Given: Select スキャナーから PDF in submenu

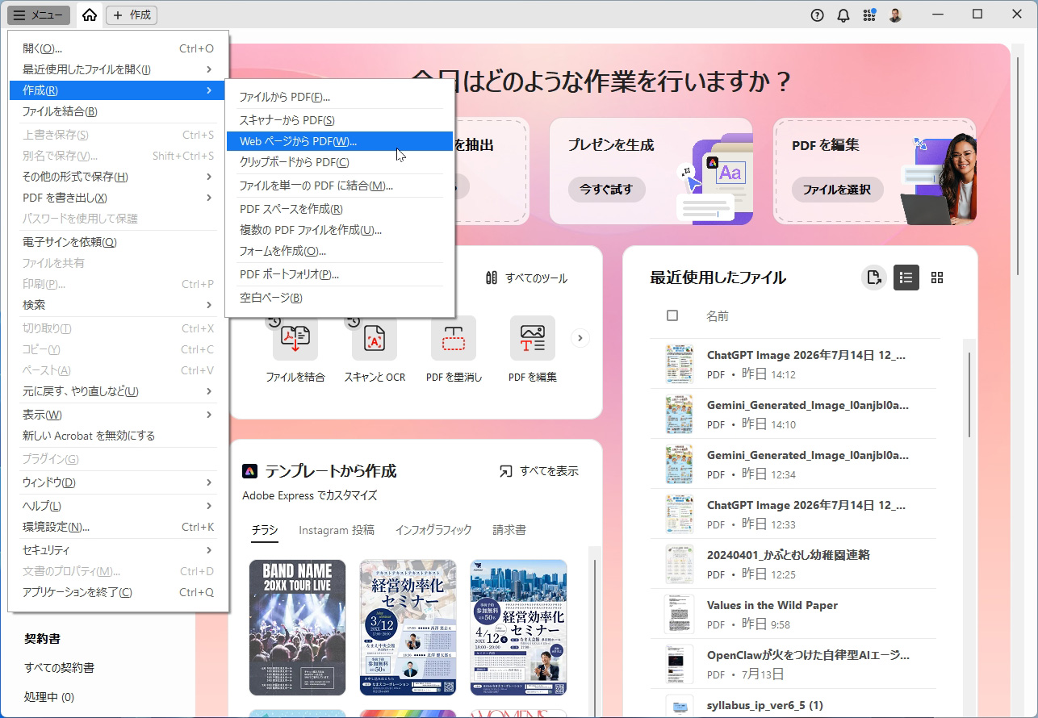Looking at the screenshot, I should (340, 120).
